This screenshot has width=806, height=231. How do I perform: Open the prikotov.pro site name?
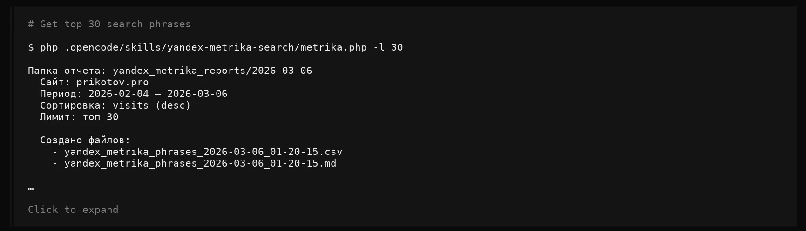coord(113,82)
